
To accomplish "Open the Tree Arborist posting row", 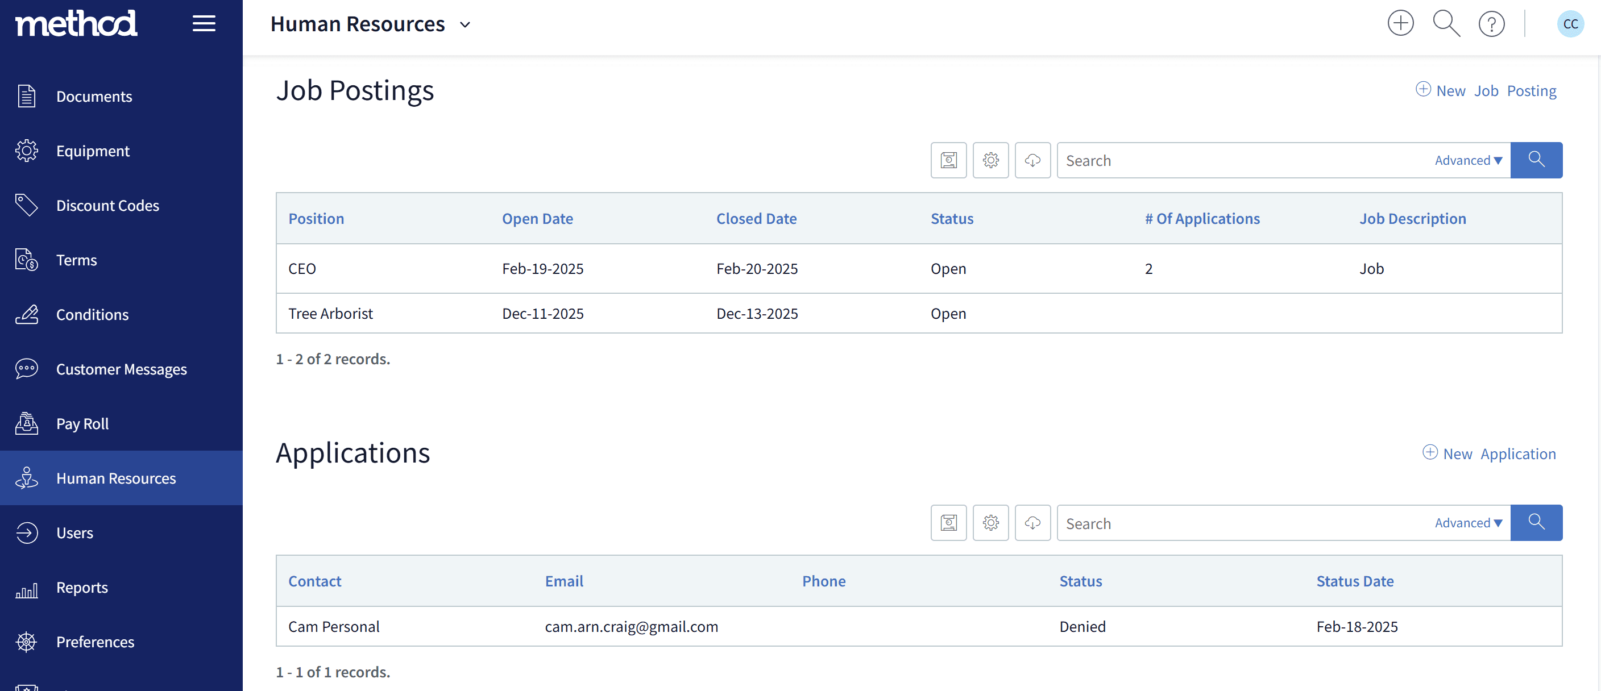I will pyautogui.click(x=919, y=313).
